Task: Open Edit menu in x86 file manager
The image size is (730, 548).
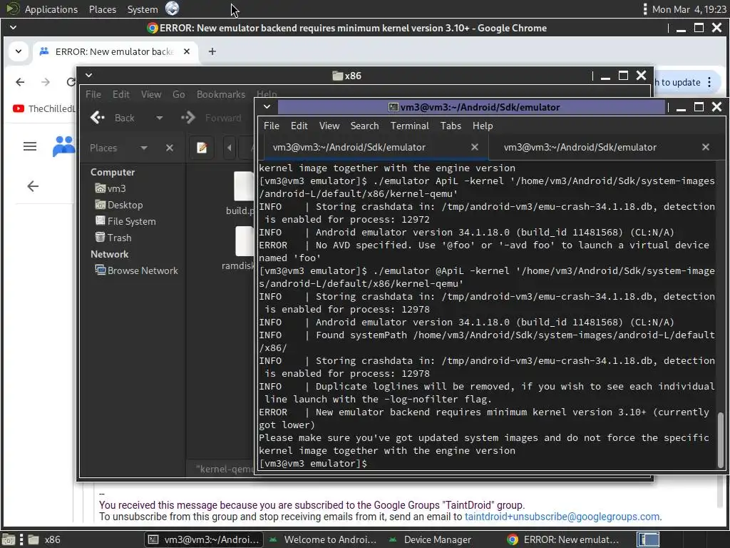Action: [x=121, y=94]
